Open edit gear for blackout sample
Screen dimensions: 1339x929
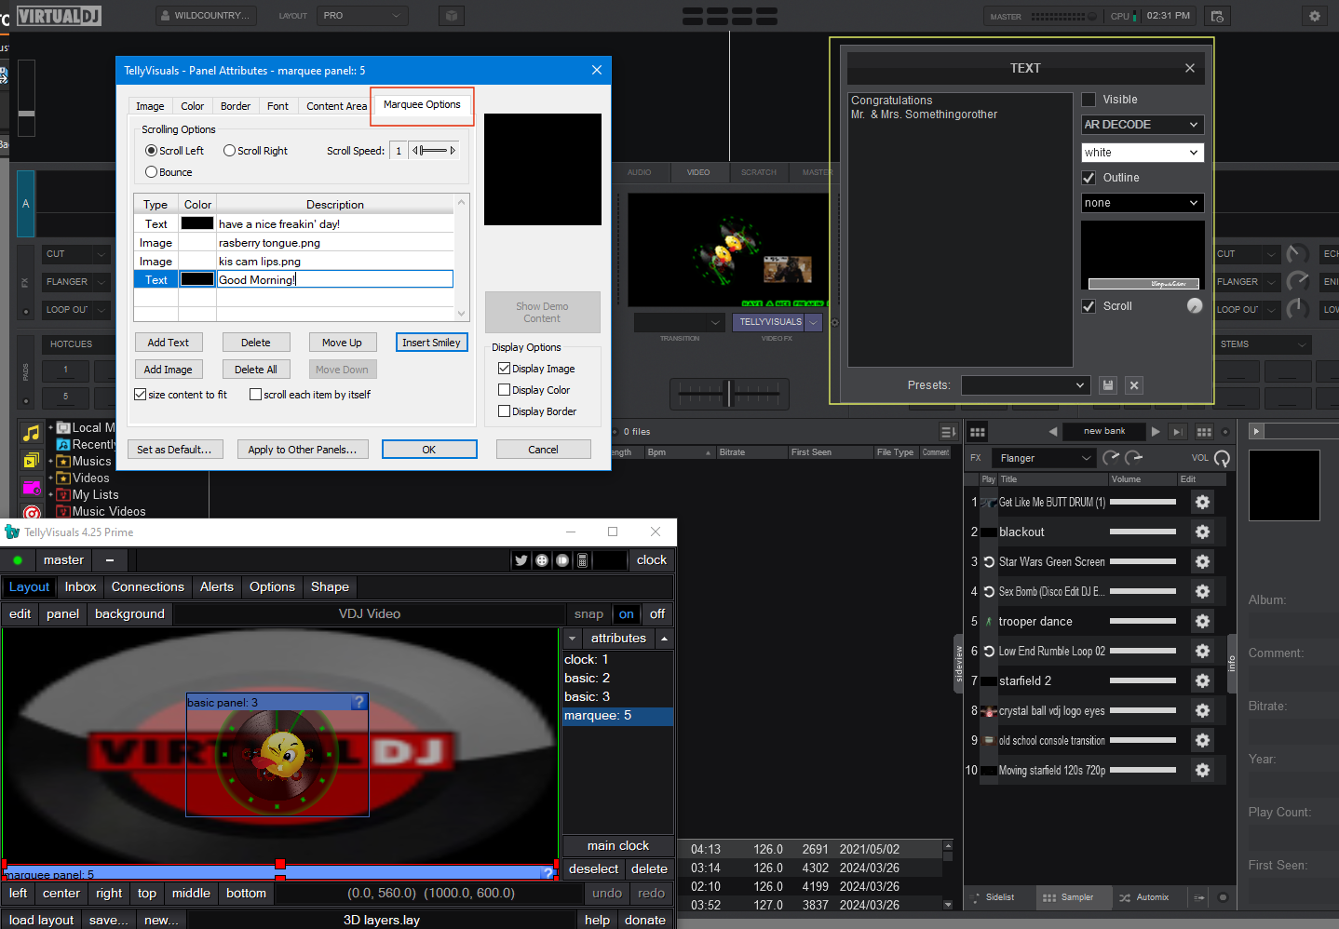[1202, 532]
